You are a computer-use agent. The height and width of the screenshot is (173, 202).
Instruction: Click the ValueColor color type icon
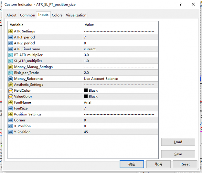coord(11,97)
